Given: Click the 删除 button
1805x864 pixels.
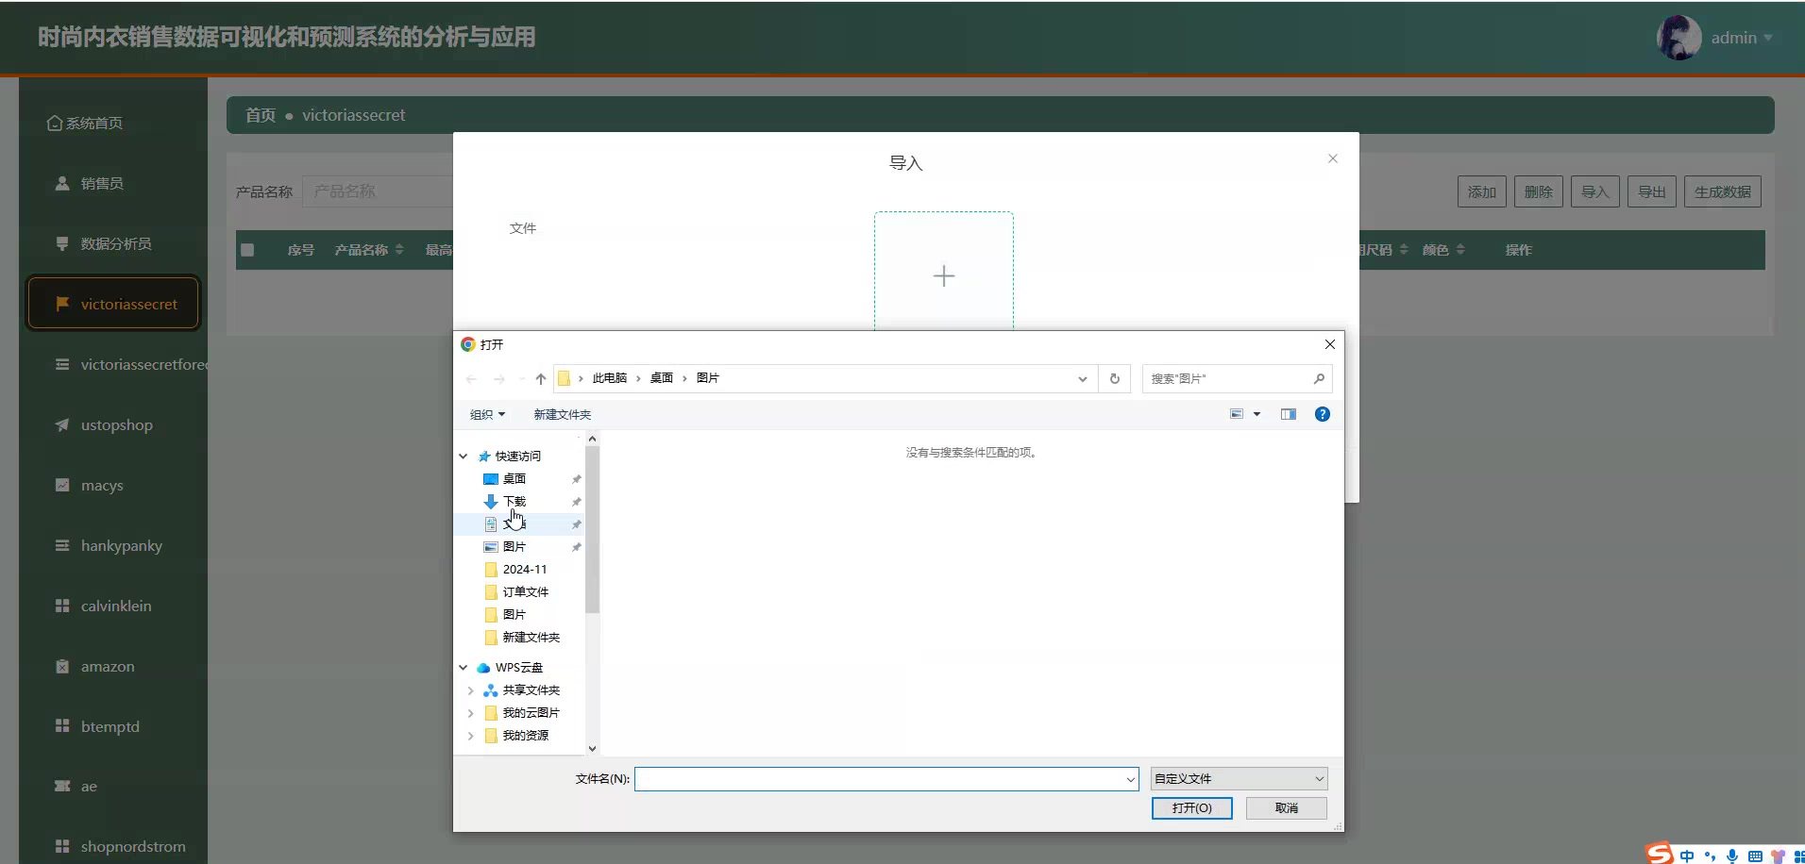Looking at the screenshot, I should pos(1539,191).
